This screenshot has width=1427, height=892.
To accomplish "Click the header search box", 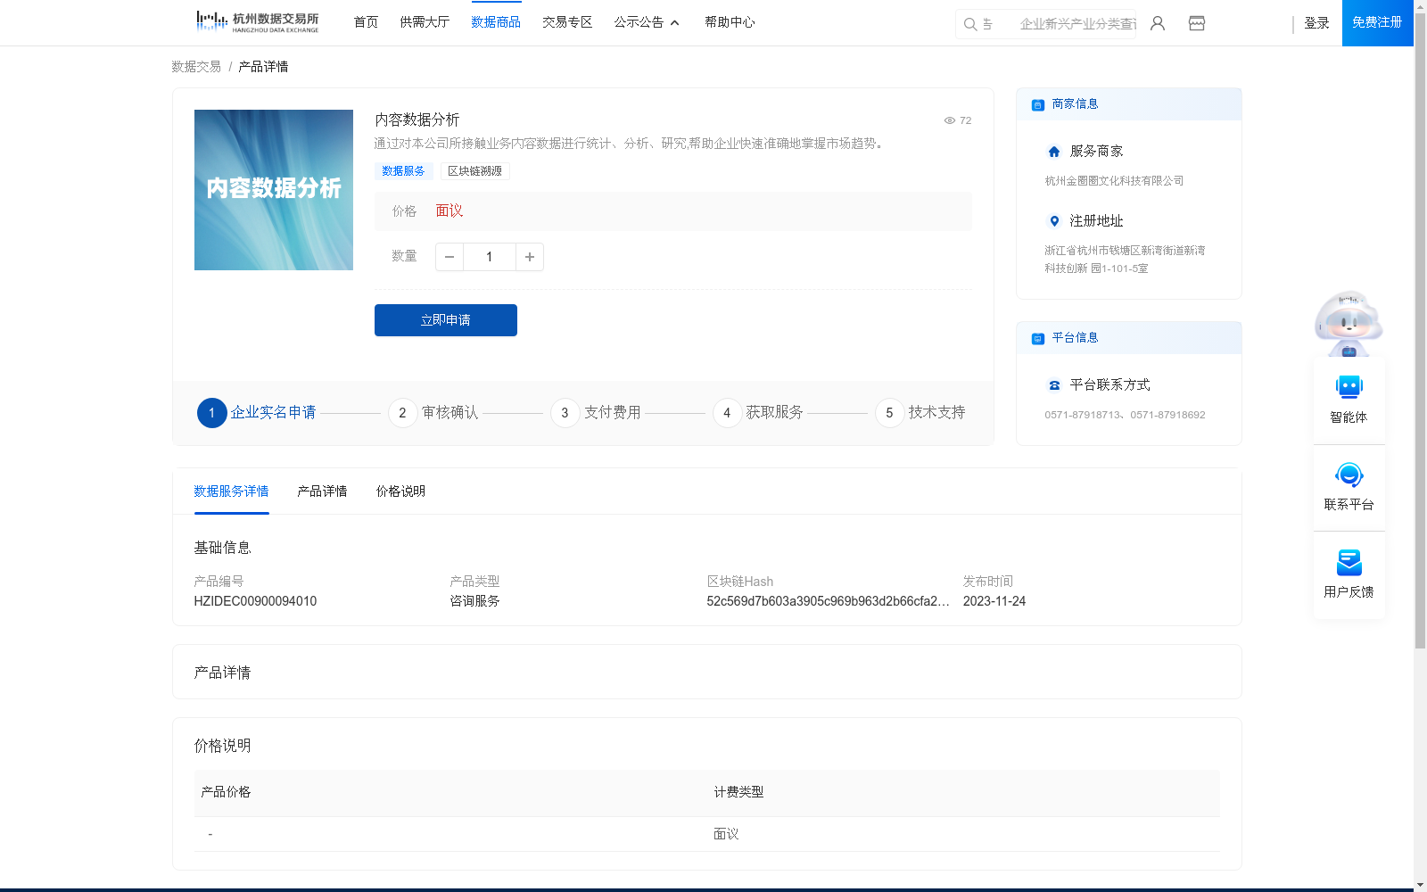I will 1045,24.
